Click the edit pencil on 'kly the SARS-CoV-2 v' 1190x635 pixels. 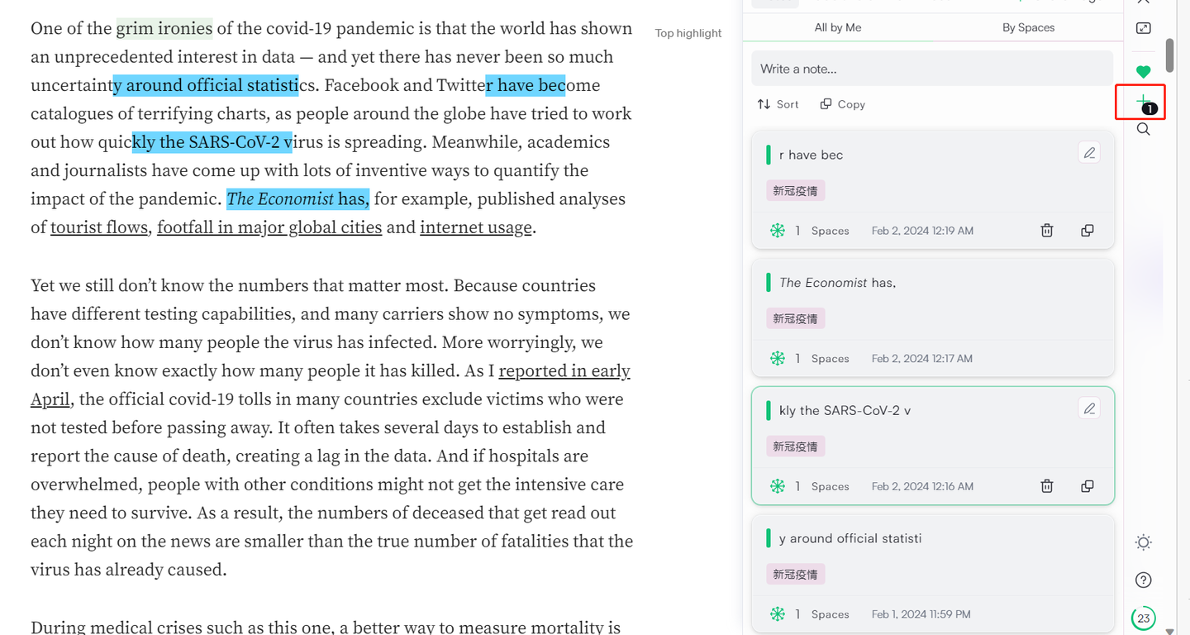click(1088, 408)
